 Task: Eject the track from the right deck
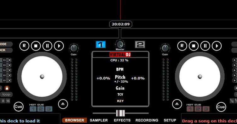pos(177,104)
